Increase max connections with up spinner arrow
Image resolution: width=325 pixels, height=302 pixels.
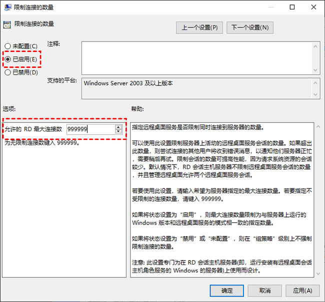tap(118, 127)
